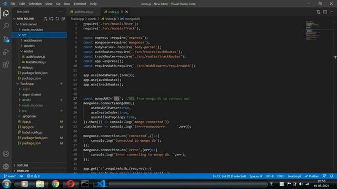Open Google Chrome from the taskbar
Image resolution: width=337 pixels, height=189 pixels.
55,184
